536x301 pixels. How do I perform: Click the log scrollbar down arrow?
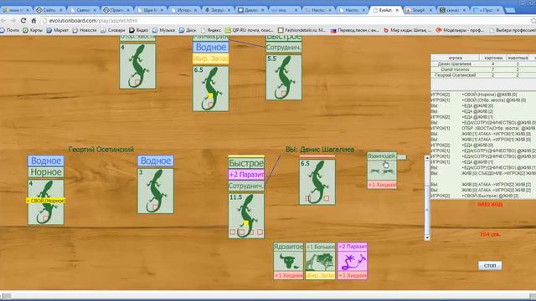pyautogui.click(x=427, y=237)
